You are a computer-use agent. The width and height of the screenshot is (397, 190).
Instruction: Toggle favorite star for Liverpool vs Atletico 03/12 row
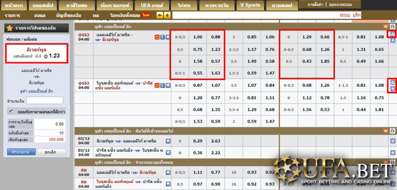(x=168, y=141)
